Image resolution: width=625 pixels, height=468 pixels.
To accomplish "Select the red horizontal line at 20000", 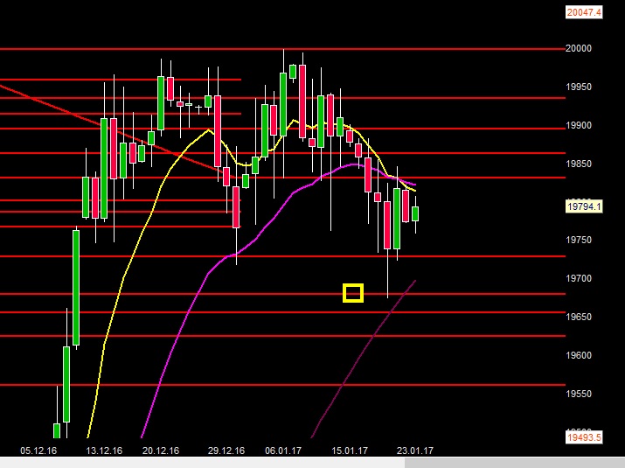I will (282, 49).
